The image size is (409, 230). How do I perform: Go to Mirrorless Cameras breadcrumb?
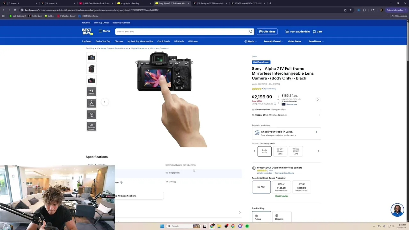tap(159, 48)
